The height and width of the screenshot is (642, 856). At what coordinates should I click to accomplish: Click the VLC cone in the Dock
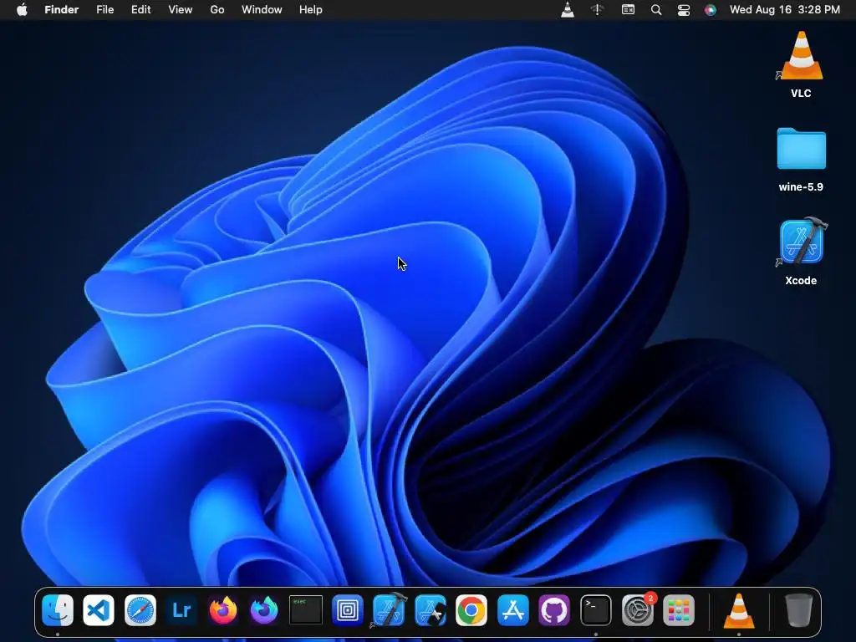click(739, 609)
